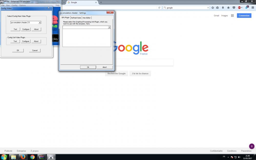Show hidden system tray icons
This screenshot has width=256, height=160.
tap(228, 157)
